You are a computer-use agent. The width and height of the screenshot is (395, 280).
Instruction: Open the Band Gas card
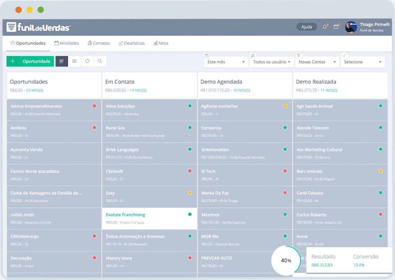click(x=150, y=131)
